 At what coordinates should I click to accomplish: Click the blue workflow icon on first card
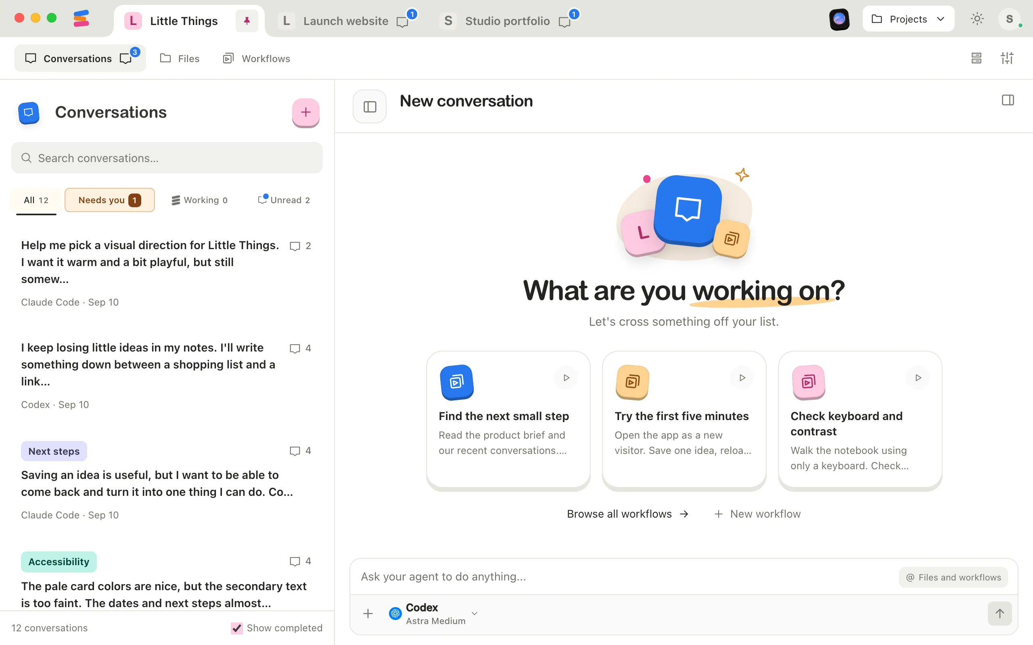(457, 382)
